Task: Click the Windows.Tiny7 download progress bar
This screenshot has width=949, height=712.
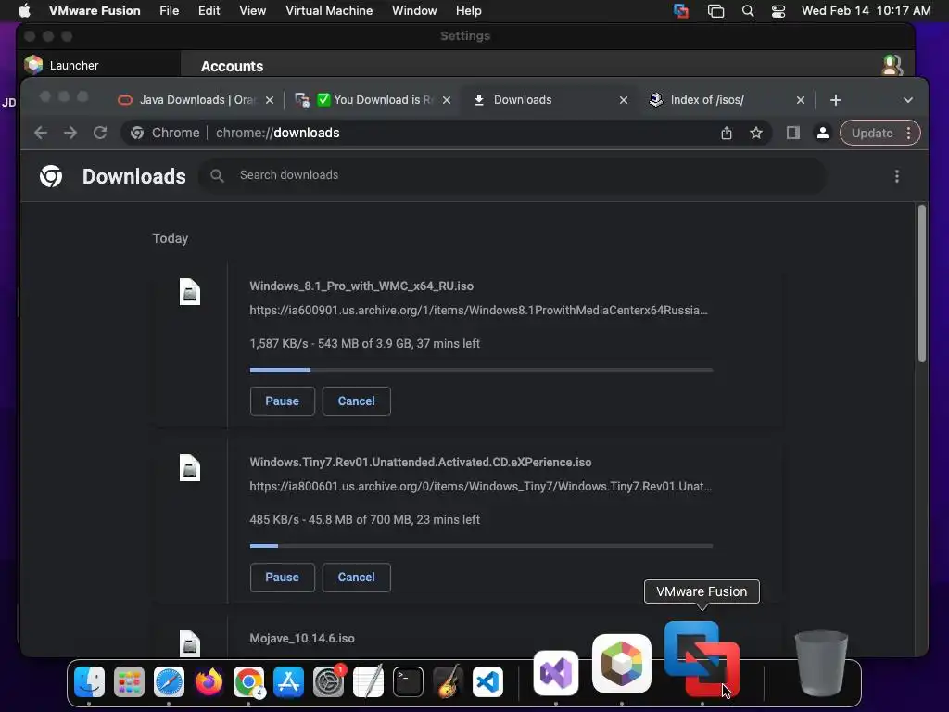Action: (481, 545)
